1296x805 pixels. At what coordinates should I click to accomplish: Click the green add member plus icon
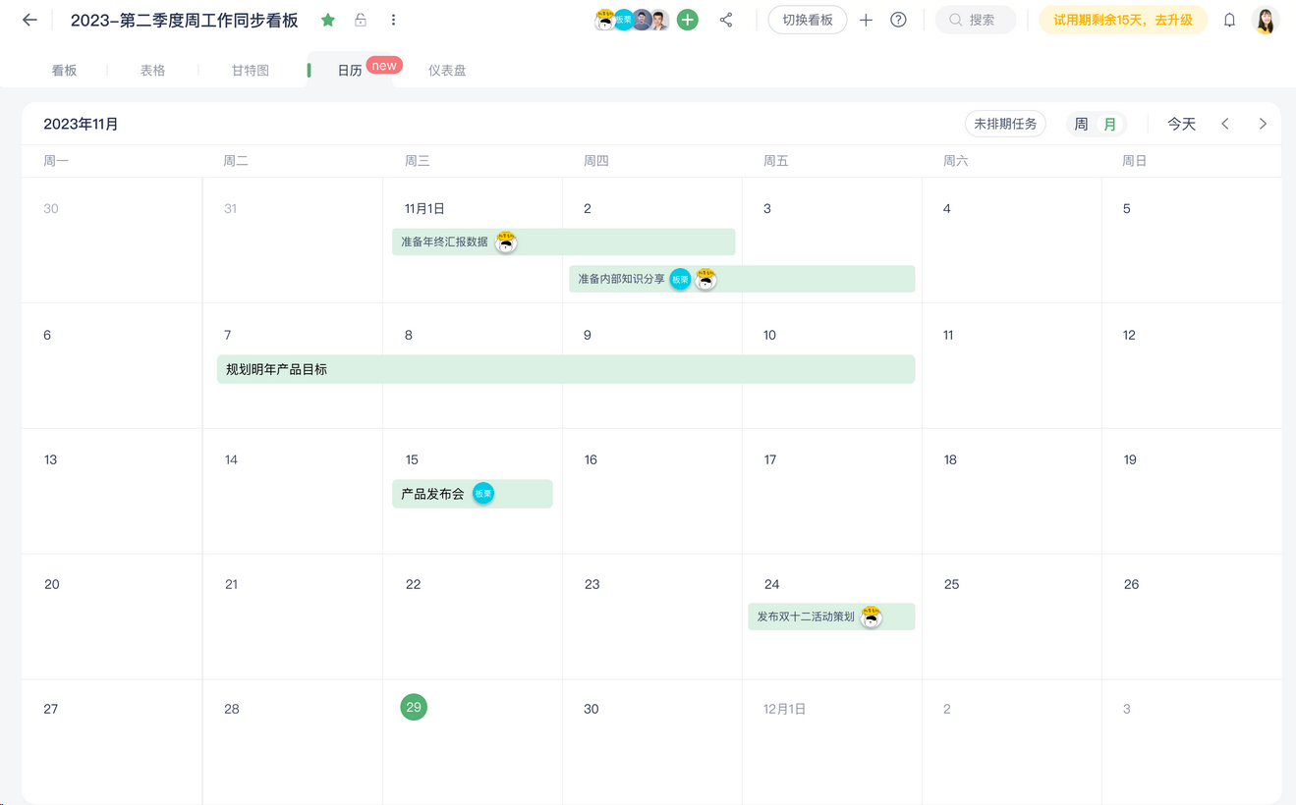[688, 20]
